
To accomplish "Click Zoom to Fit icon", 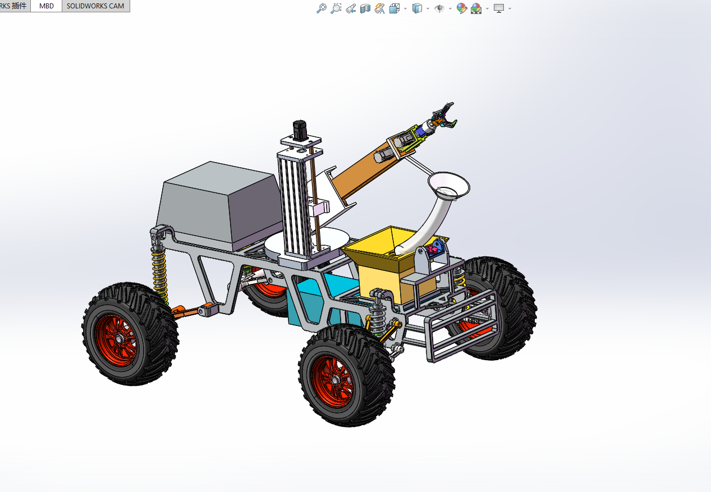I will [x=322, y=8].
